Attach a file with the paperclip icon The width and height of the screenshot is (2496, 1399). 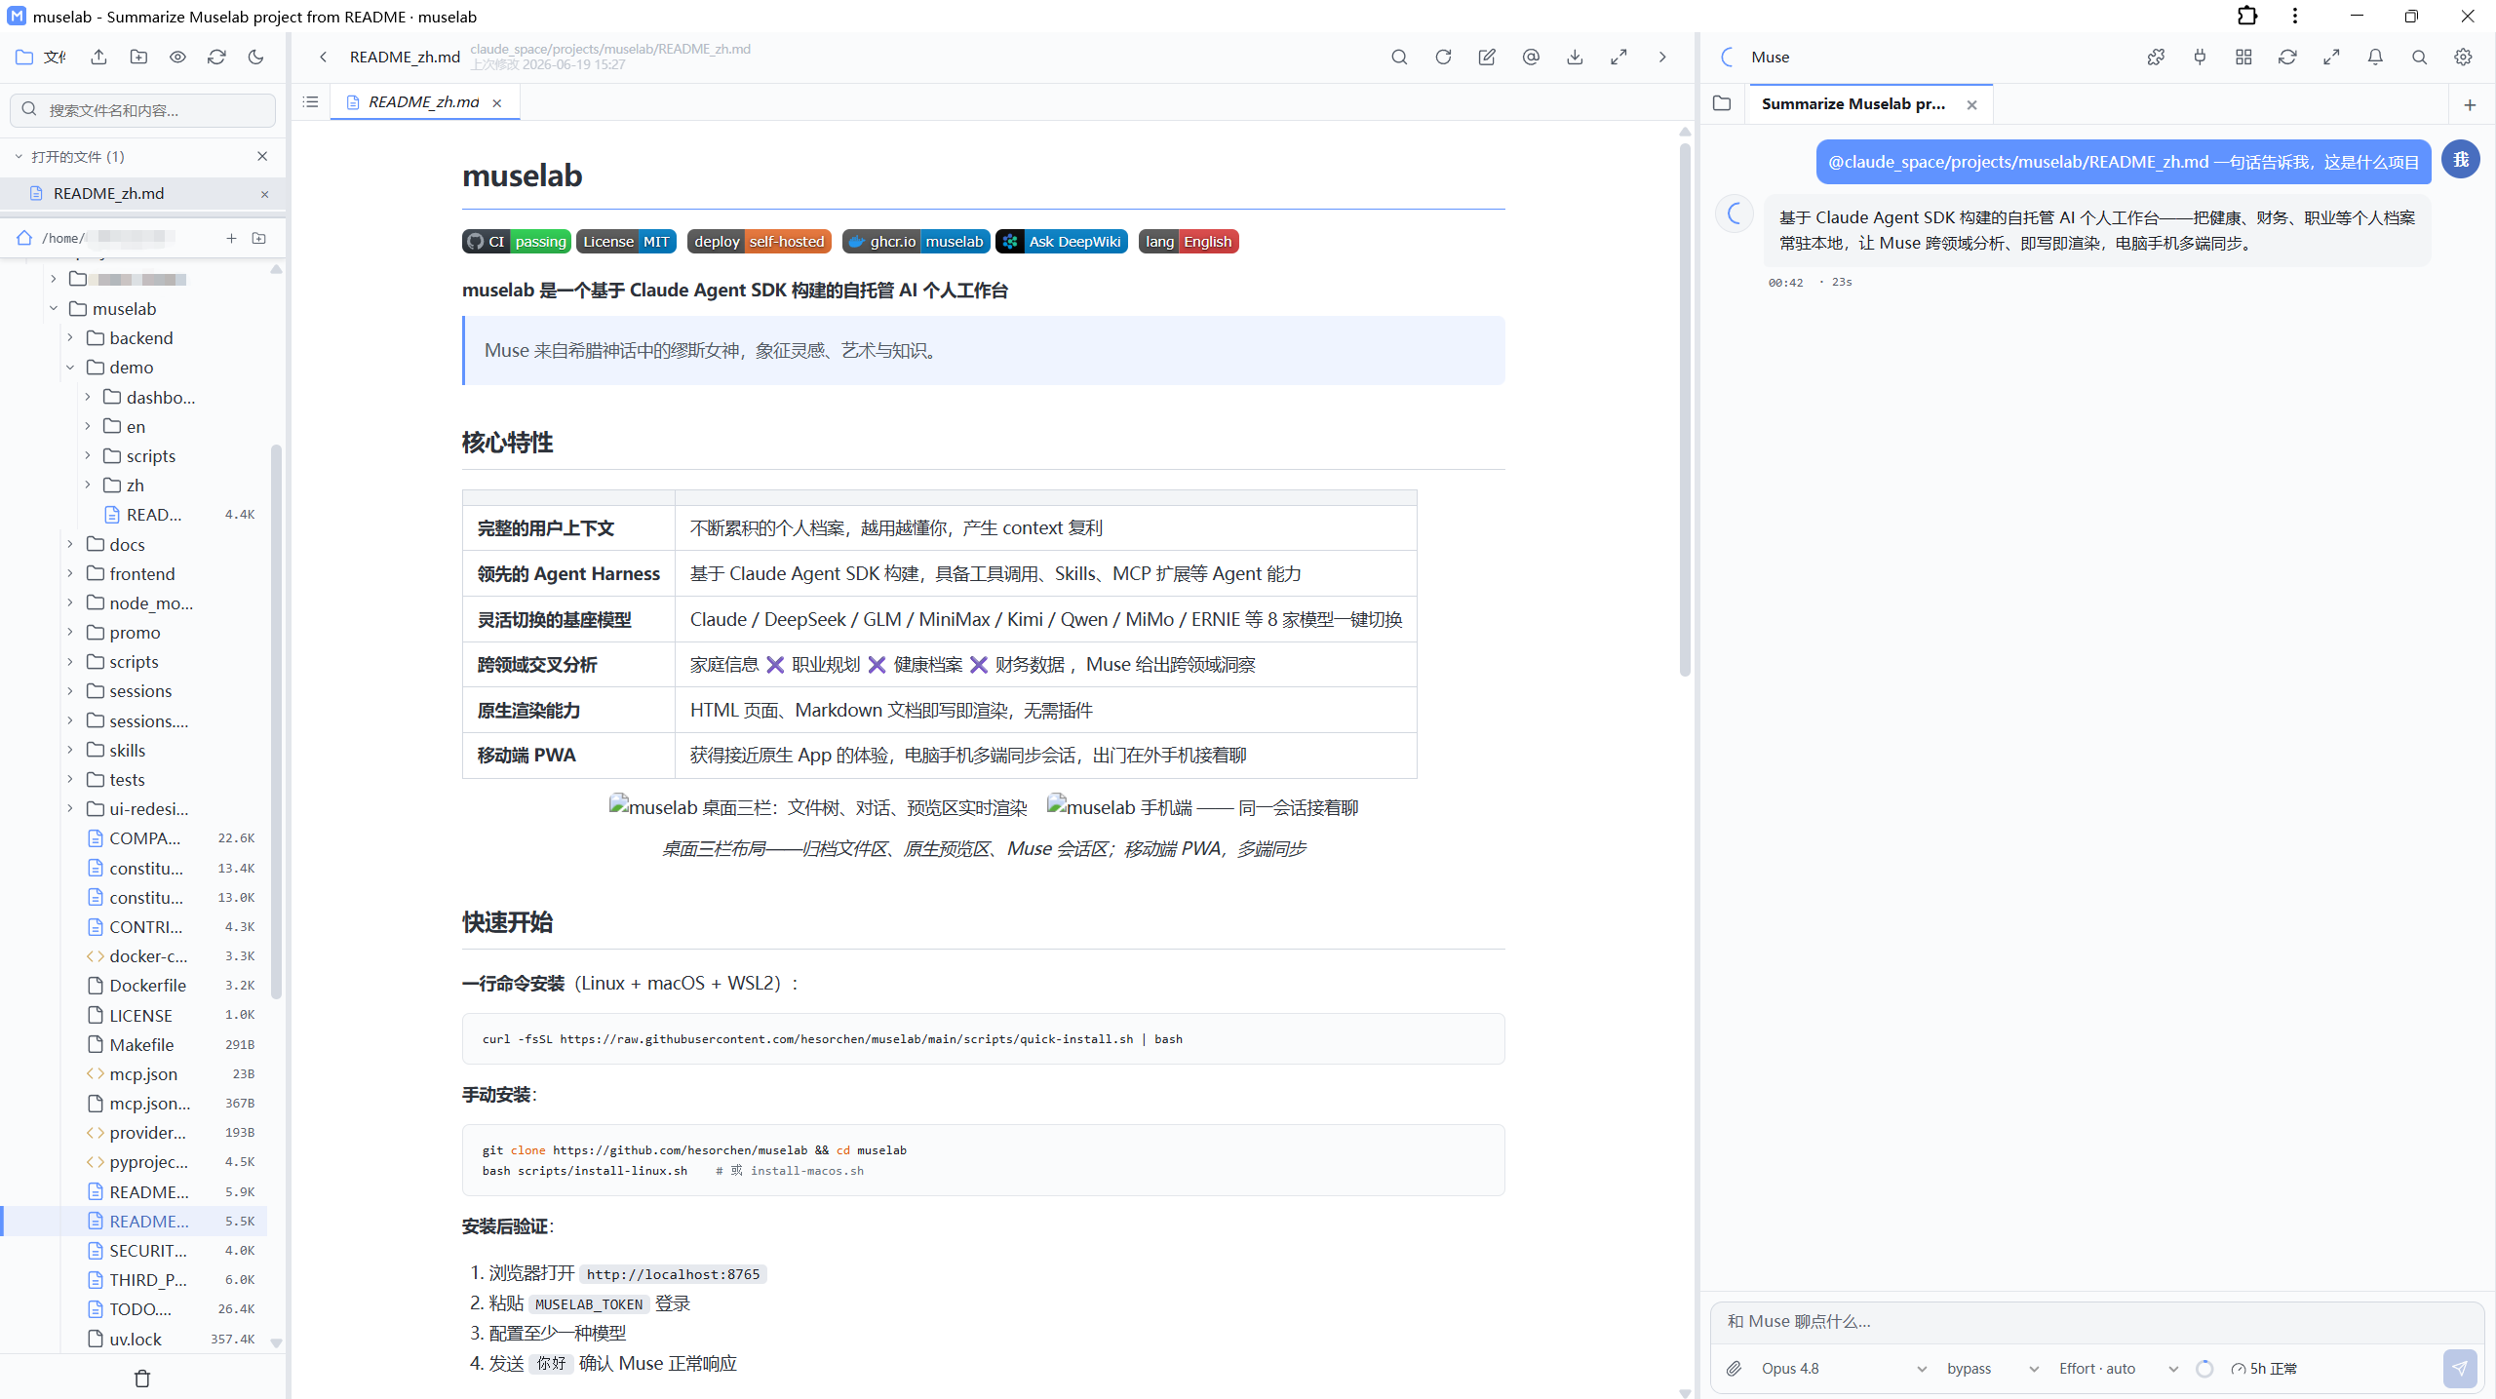click(x=1734, y=1368)
